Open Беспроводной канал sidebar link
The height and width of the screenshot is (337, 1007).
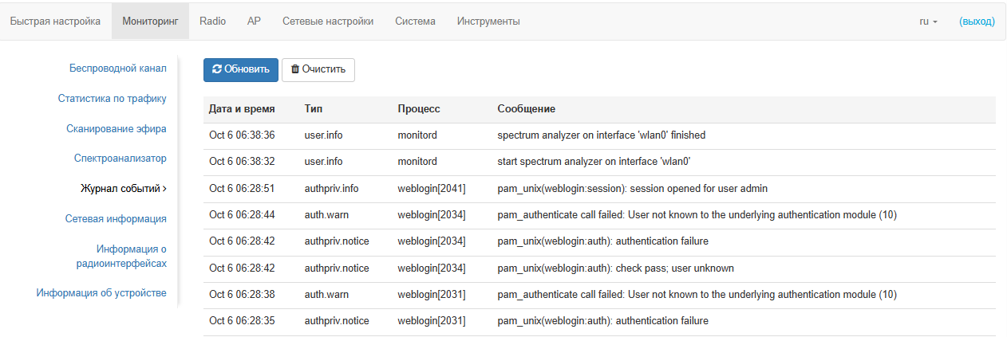117,69
